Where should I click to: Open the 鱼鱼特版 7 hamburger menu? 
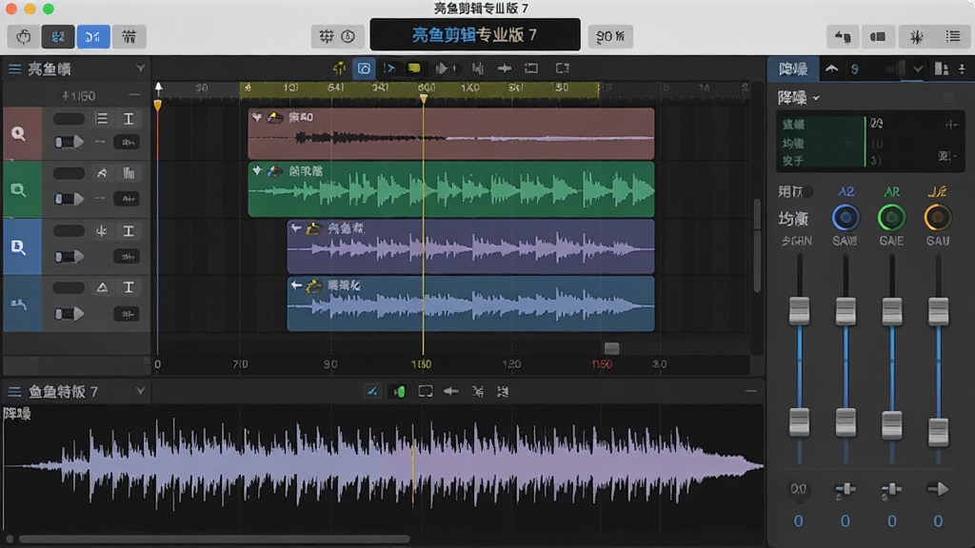(x=14, y=391)
